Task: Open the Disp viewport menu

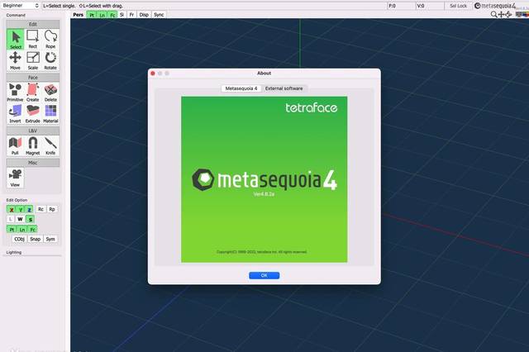Action: tap(144, 15)
